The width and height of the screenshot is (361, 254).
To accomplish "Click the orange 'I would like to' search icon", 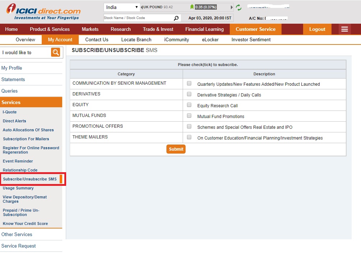I will (x=55, y=52).
